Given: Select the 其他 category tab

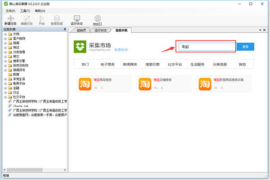Looking at the screenshot, I should (x=242, y=64).
